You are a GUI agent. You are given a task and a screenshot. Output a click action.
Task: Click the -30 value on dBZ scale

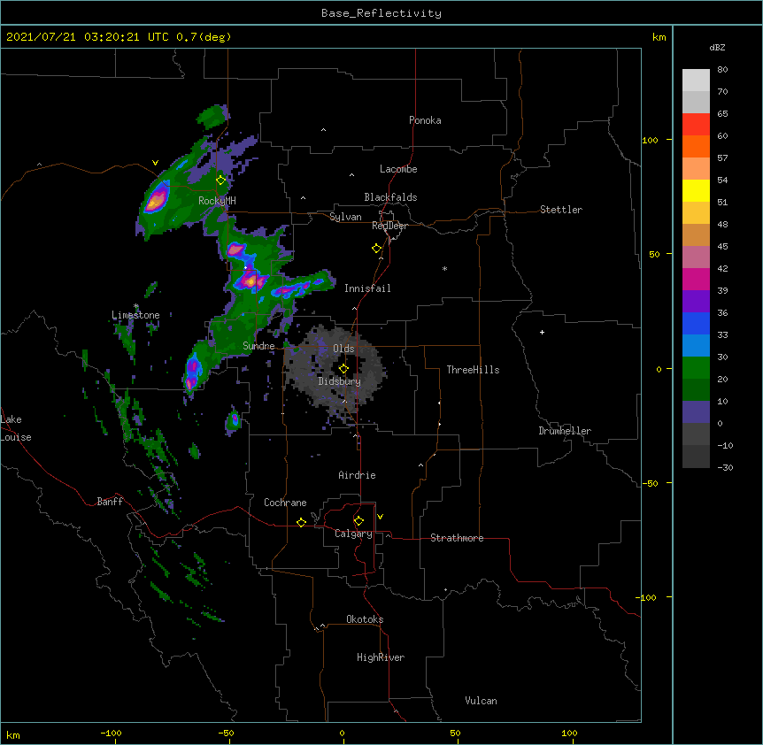[725, 467]
